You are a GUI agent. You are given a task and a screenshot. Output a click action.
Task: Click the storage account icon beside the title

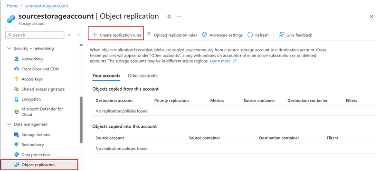[x=11, y=19]
